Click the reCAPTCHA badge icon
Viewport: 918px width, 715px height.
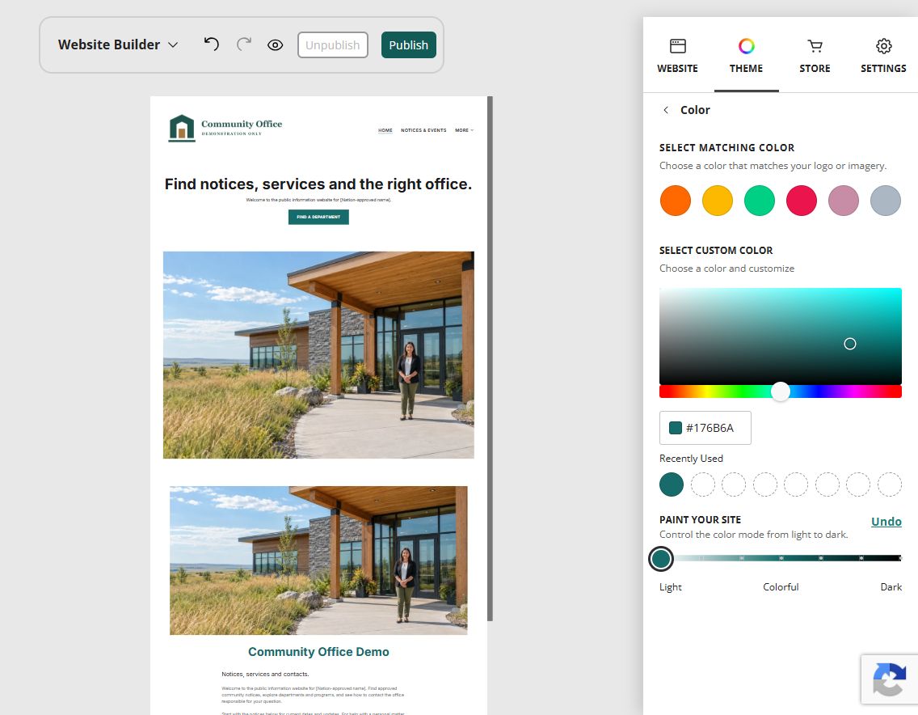click(x=889, y=679)
